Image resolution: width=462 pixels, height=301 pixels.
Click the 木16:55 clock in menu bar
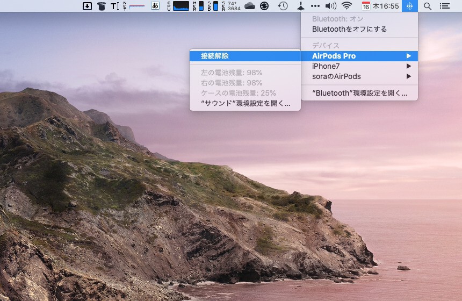point(386,6)
